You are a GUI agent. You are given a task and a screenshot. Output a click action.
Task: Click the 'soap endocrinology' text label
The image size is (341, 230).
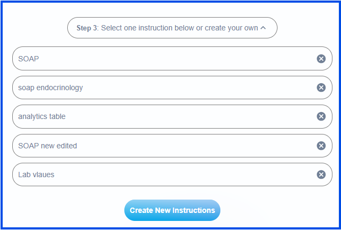50,88
